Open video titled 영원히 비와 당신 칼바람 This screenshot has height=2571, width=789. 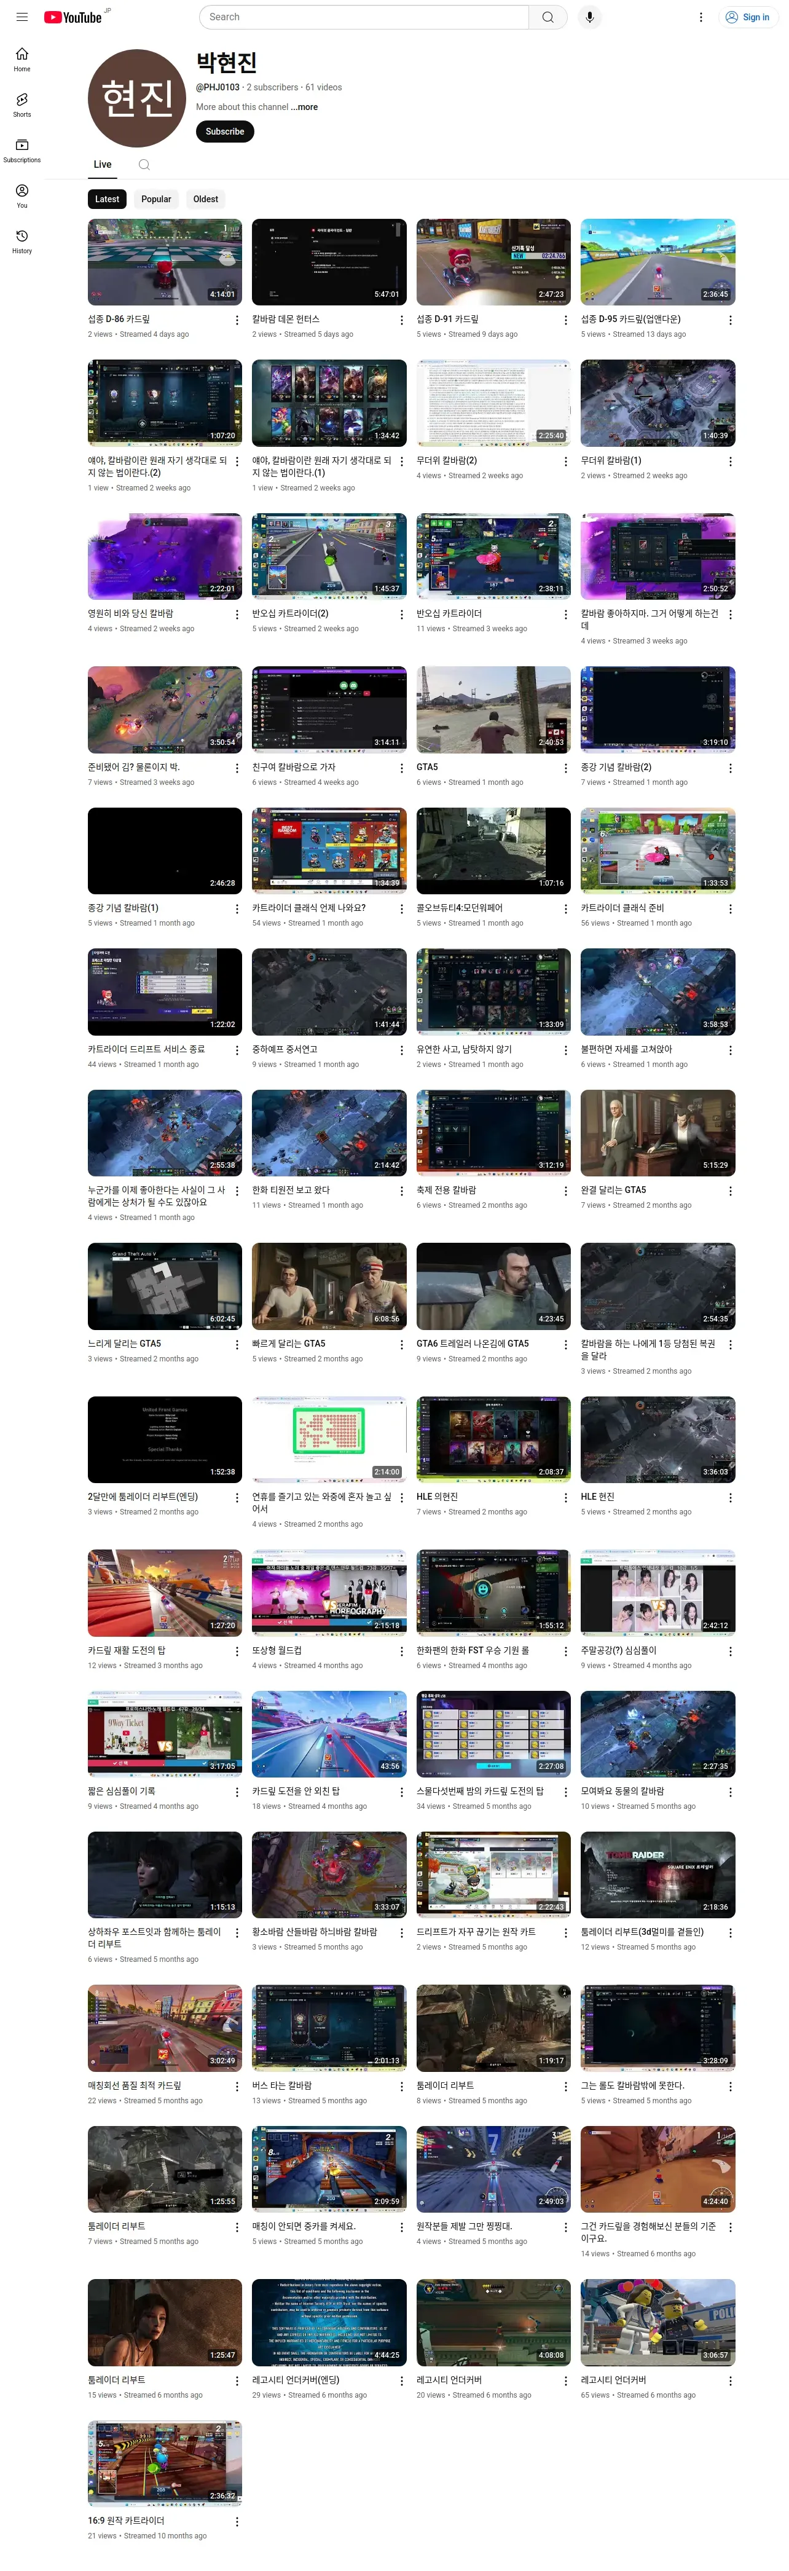coord(131,614)
